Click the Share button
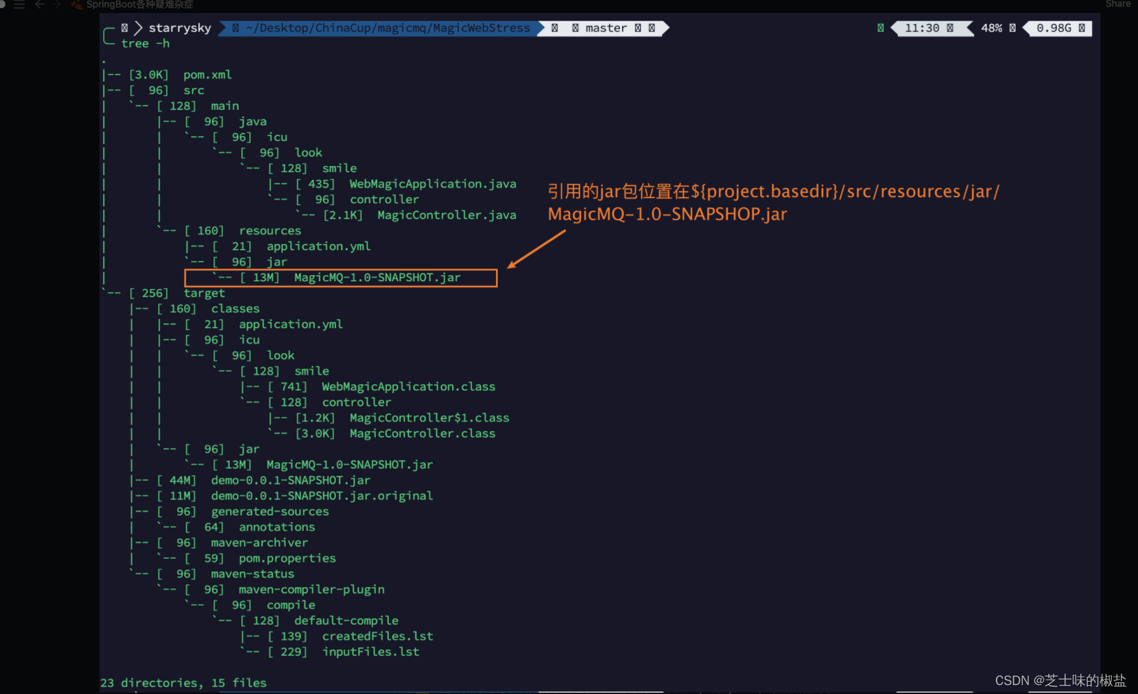 pyautogui.click(x=1117, y=4)
